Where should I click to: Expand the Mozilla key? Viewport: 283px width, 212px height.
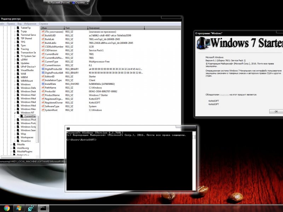pyautogui.click(x=11, y=145)
